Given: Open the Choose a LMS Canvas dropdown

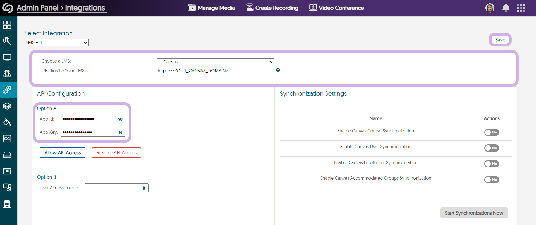Looking at the screenshot, I should click(216, 62).
